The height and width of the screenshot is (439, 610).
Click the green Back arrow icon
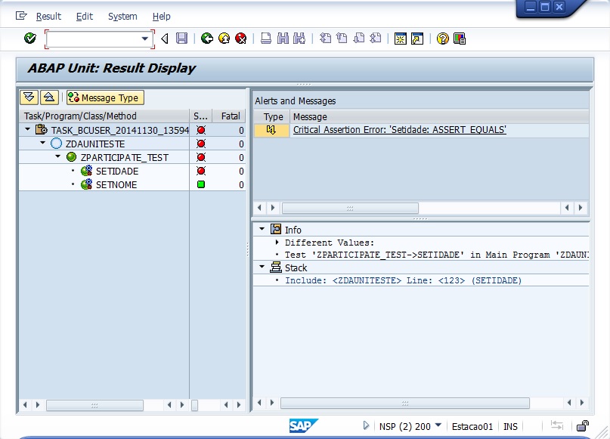tap(207, 39)
